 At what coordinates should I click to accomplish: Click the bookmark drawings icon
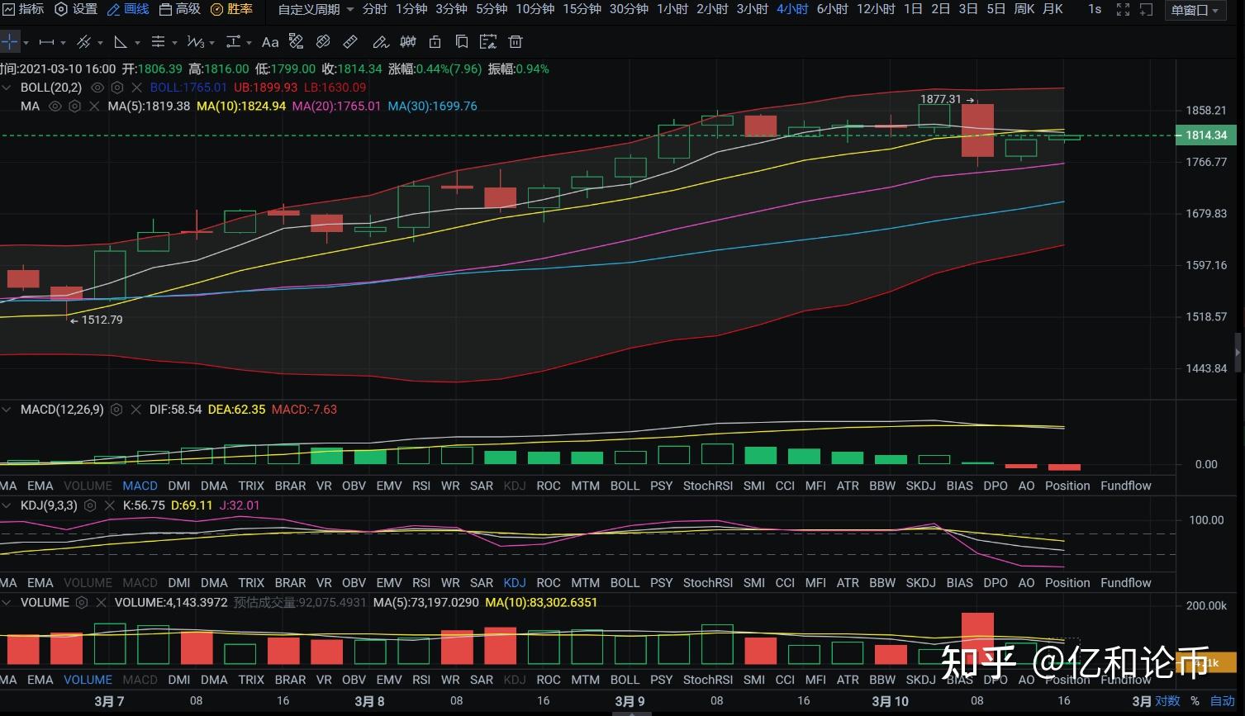(462, 41)
